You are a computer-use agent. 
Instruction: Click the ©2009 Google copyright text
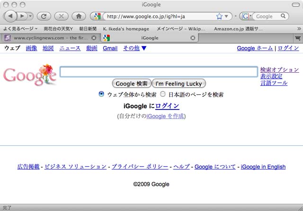click(151, 184)
